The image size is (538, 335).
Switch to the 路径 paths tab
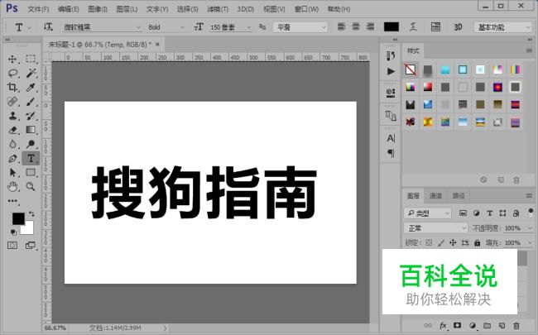(458, 196)
